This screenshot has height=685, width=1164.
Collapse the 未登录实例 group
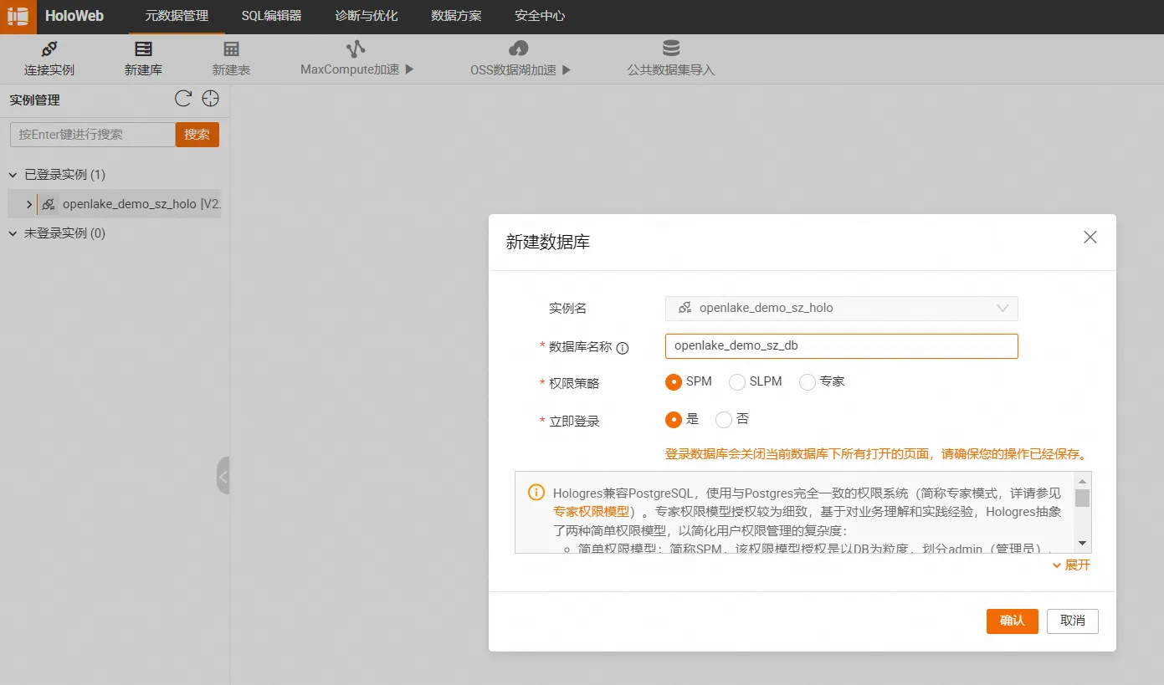(13, 233)
